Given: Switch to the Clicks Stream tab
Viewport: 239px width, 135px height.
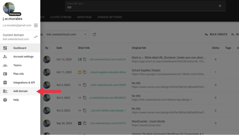Looking at the screenshot, I should pos(61,17).
